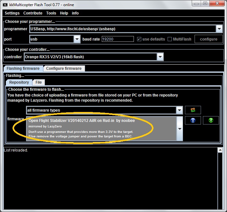
Task: Open the info menu
Action: point(75,13)
